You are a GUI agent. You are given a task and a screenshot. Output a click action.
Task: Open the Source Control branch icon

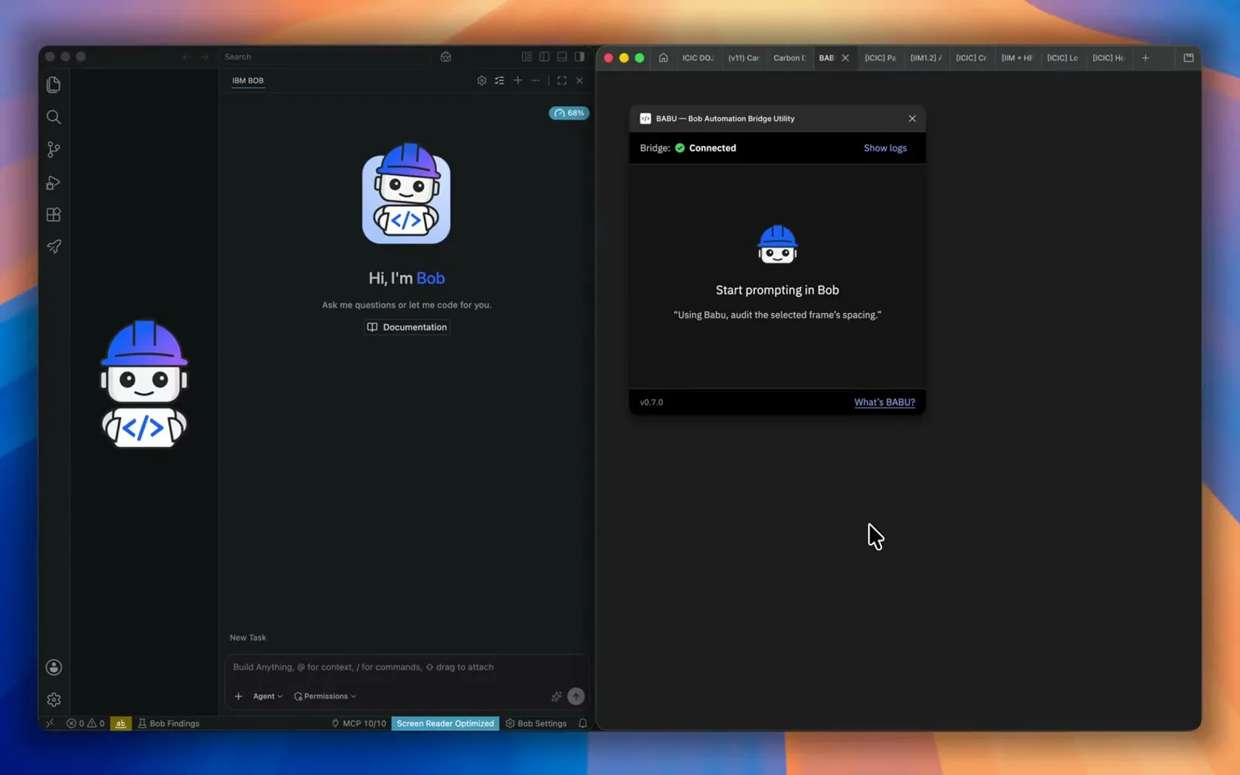pos(53,150)
